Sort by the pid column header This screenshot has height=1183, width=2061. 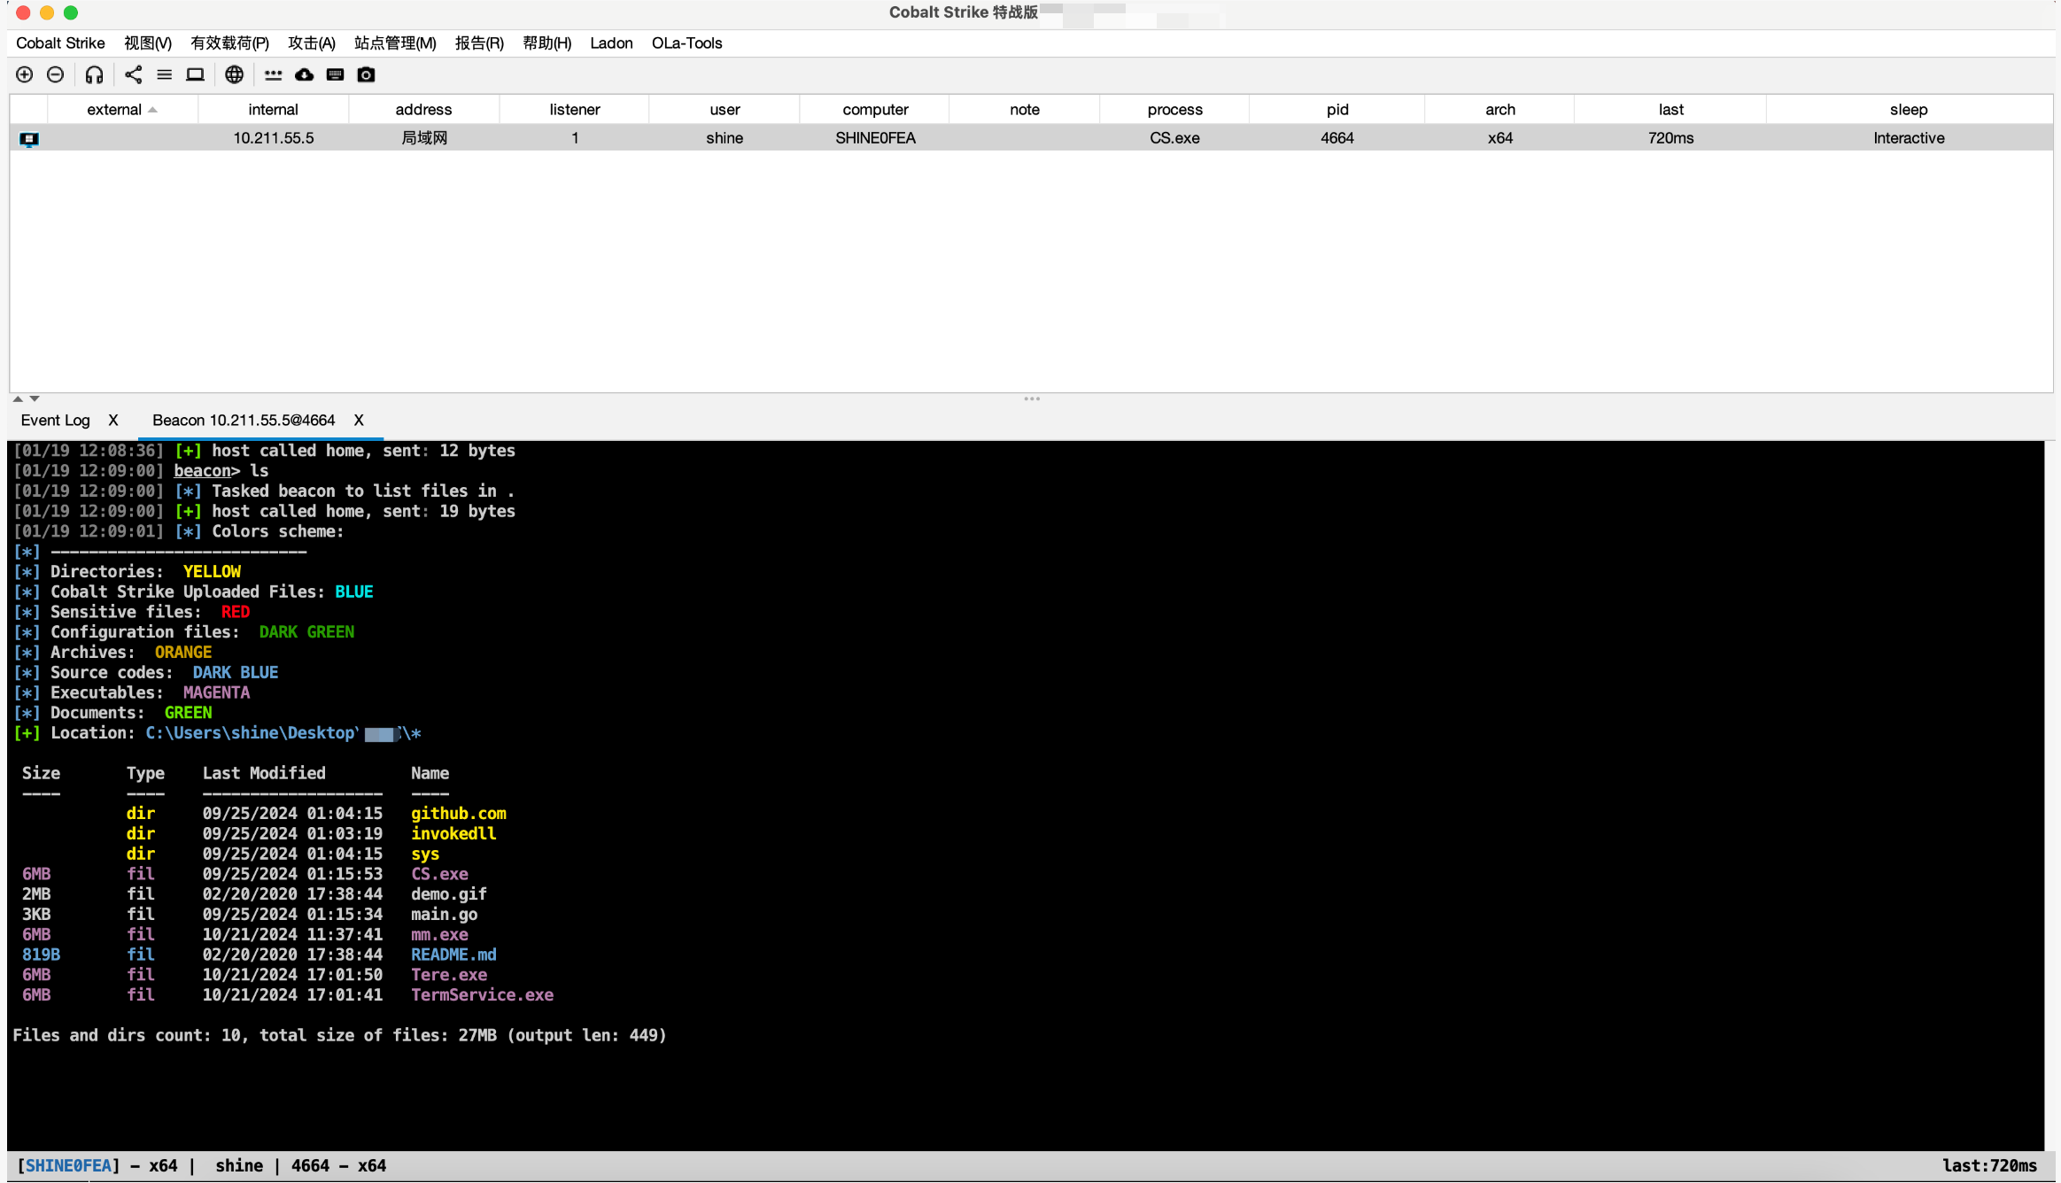click(1337, 110)
